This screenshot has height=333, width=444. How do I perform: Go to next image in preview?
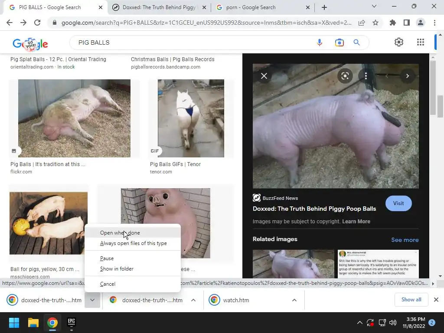point(408,76)
